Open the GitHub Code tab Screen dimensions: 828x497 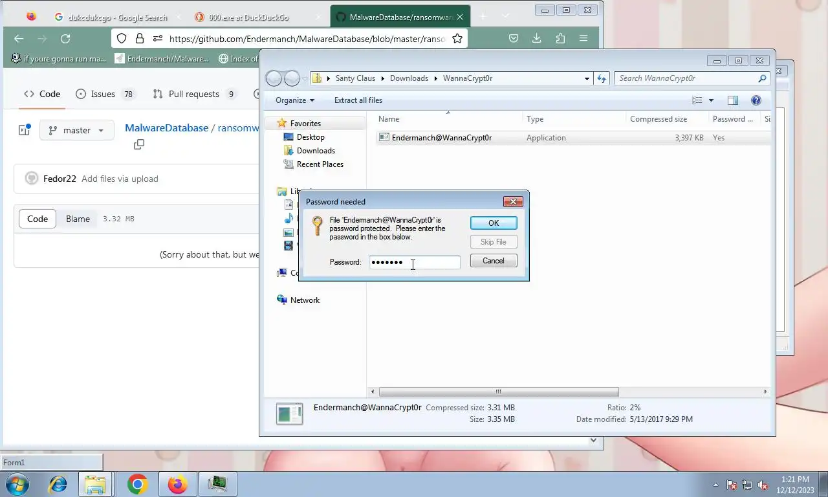(42, 94)
